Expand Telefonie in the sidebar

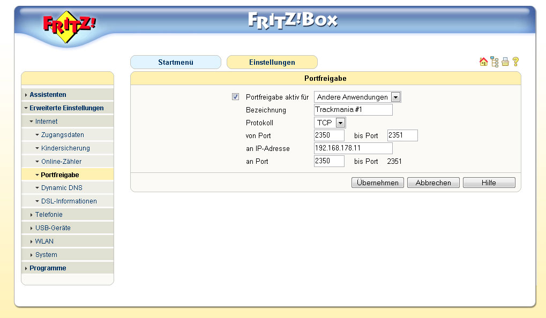(x=68, y=215)
